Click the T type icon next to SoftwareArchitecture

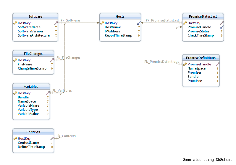click(x=56, y=36)
